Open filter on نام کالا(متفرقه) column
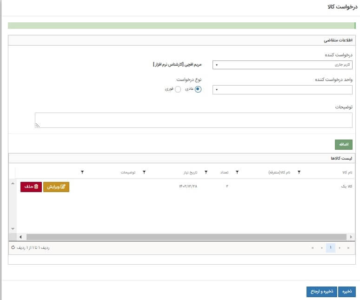This screenshot has width=360, height=300. click(x=237, y=173)
